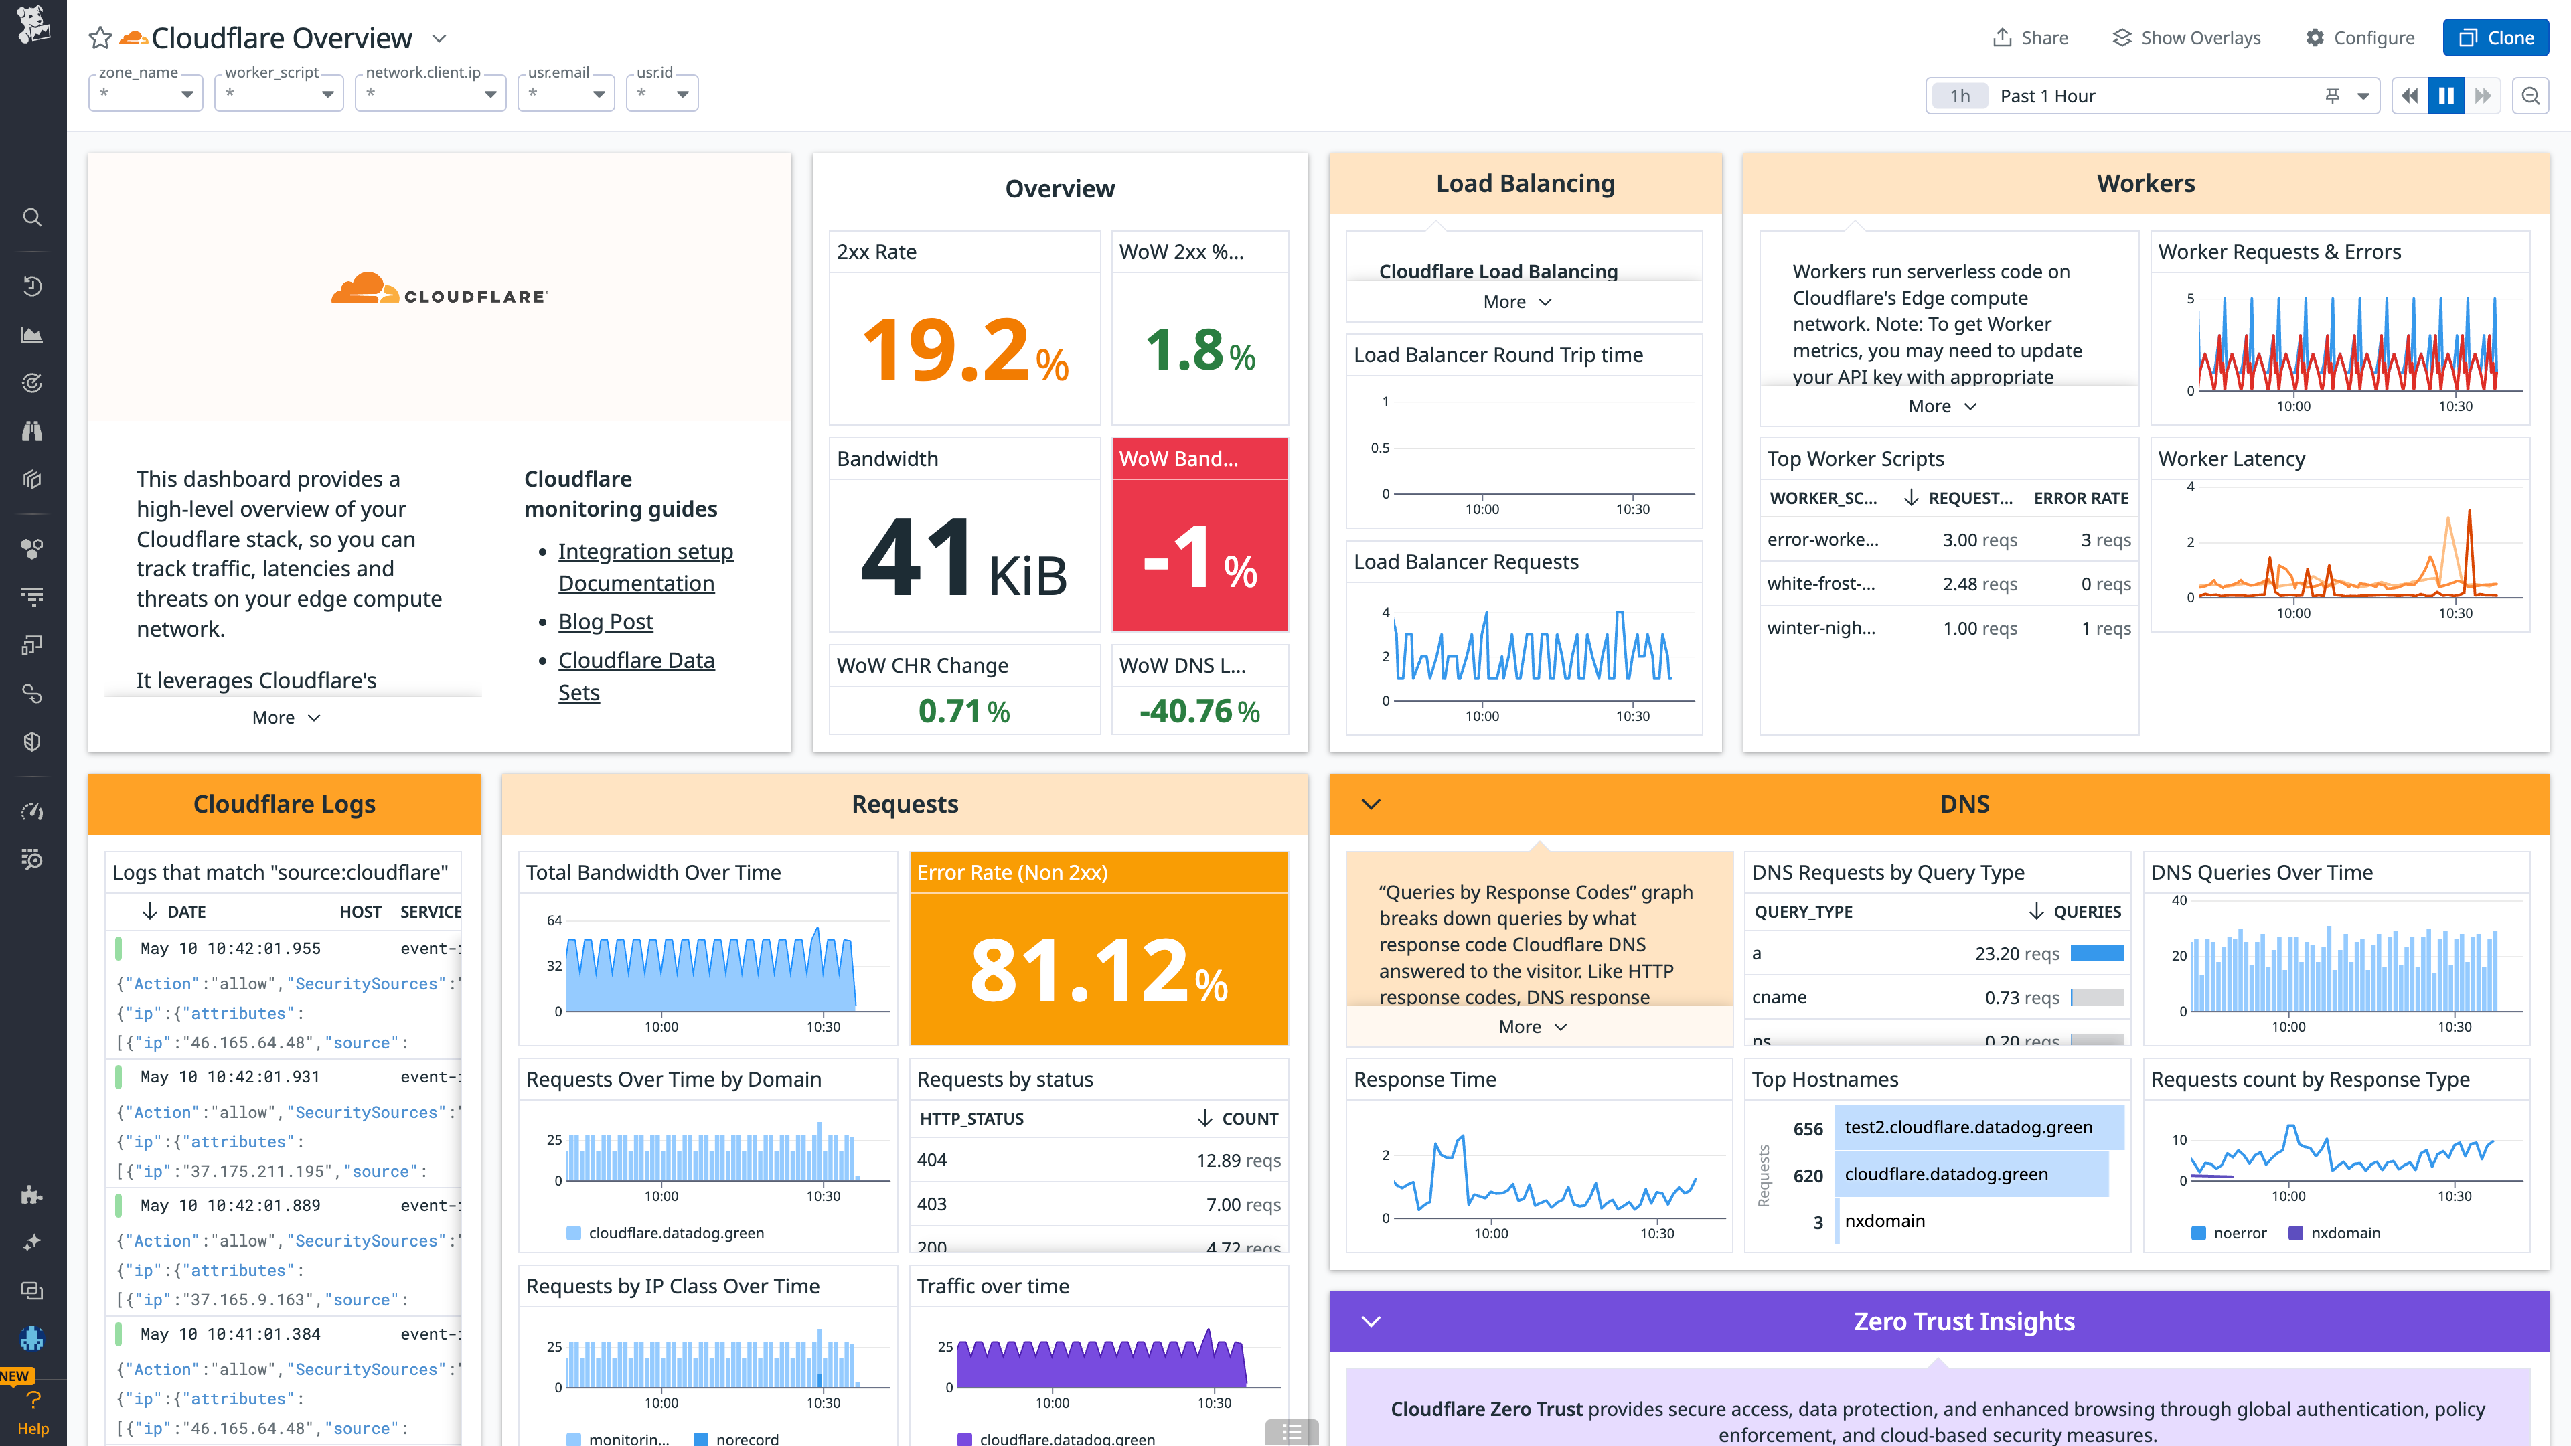Click the shield security icon in the sidebar
Image resolution: width=2571 pixels, height=1446 pixels.
pos(33,740)
